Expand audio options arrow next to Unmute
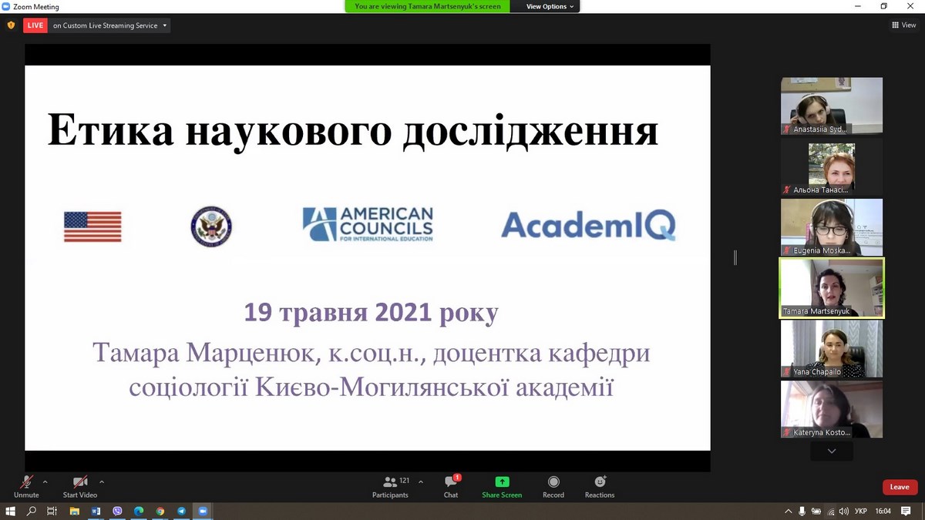Viewport: 925px width, 520px height. pyautogui.click(x=45, y=481)
